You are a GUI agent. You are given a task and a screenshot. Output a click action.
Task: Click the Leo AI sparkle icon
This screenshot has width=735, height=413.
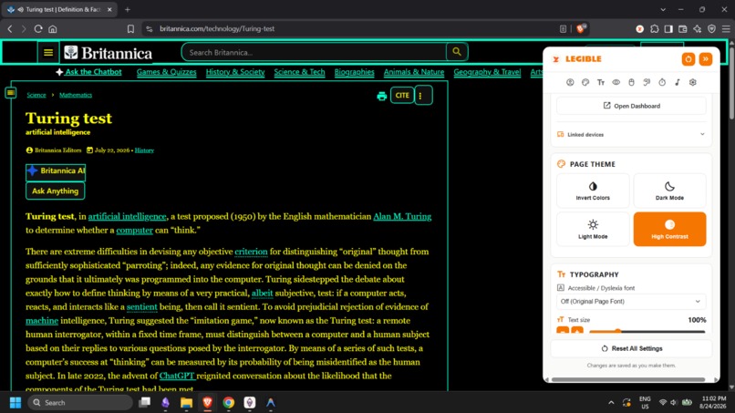pos(698,29)
